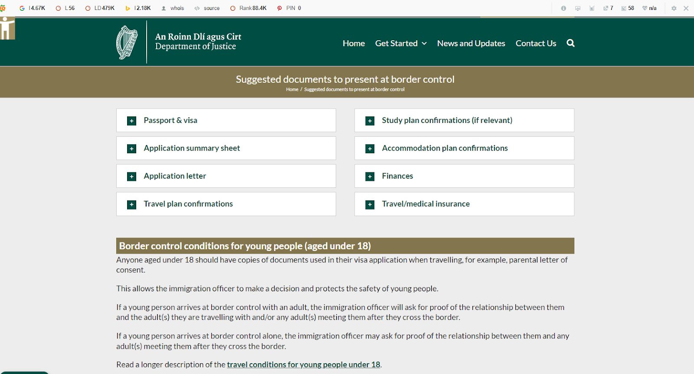Open the Get Started dropdown menu
The height and width of the screenshot is (374, 694).
[x=401, y=43]
